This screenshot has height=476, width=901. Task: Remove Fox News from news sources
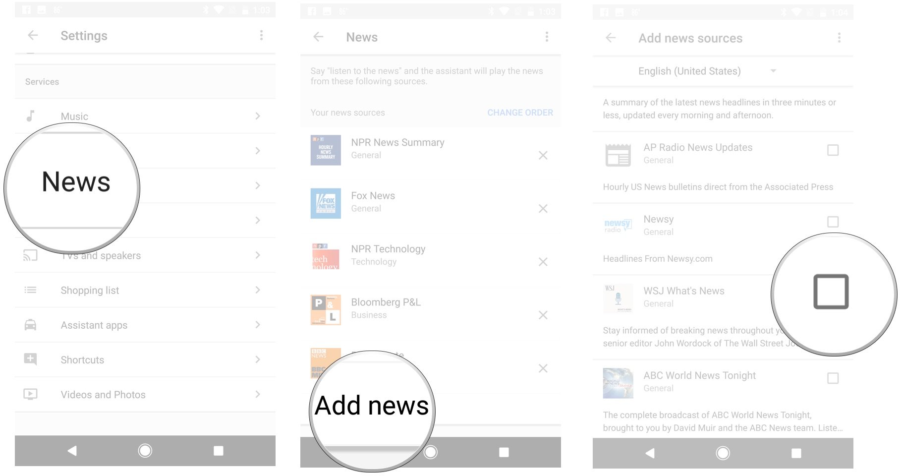coord(543,209)
